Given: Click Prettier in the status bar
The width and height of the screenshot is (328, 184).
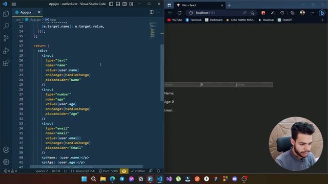Looking at the screenshot, I should [138, 171].
